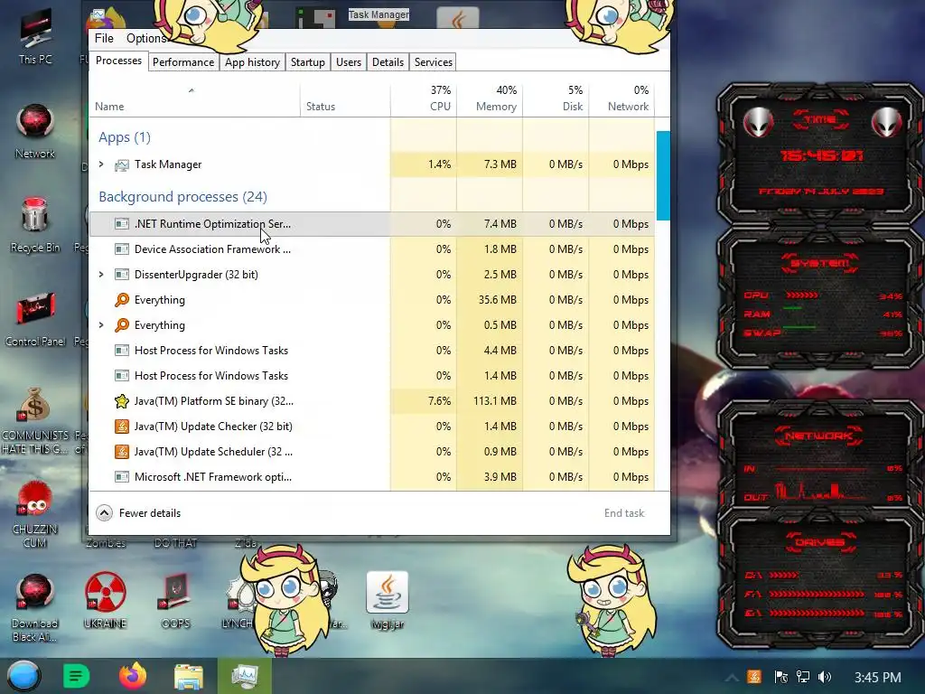This screenshot has height=694, width=925.
Task: Click the Apps (1) group heading
Action: [125, 137]
